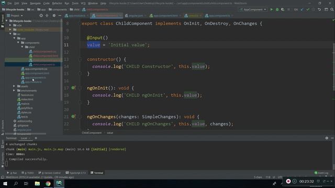Click ChildComponent in editor breadcrumb

(x=92, y=133)
